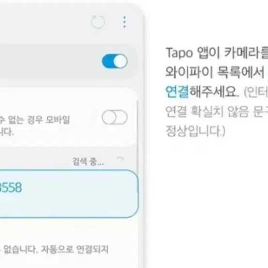Click the line starting with Tapo 앱이
The image size is (268, 268).
(x=217, y=52)
